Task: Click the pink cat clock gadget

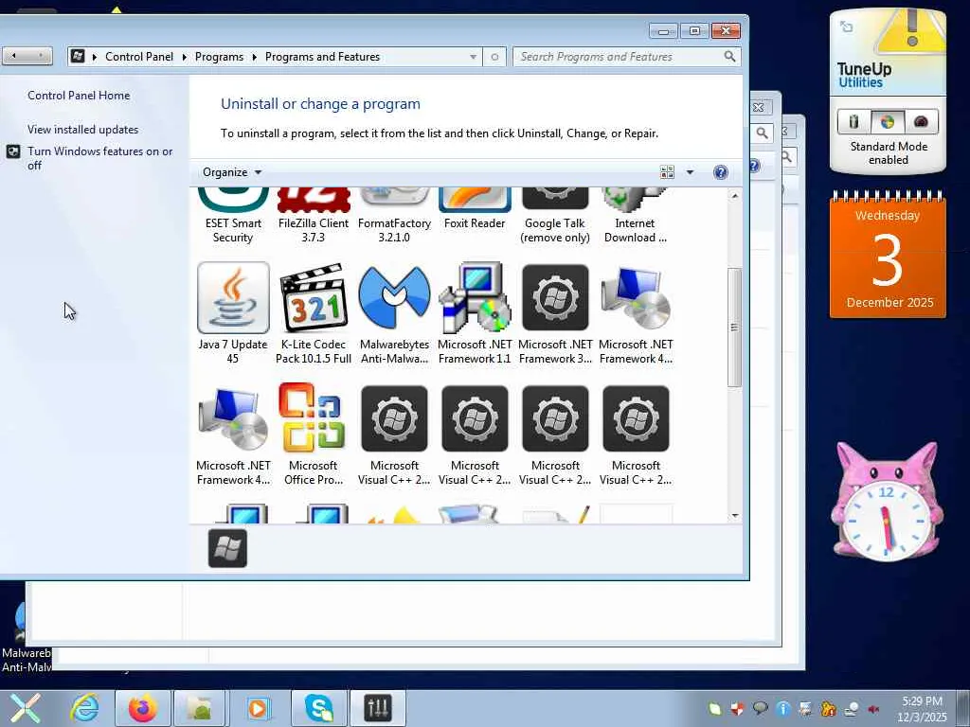Action: [887, 502]
